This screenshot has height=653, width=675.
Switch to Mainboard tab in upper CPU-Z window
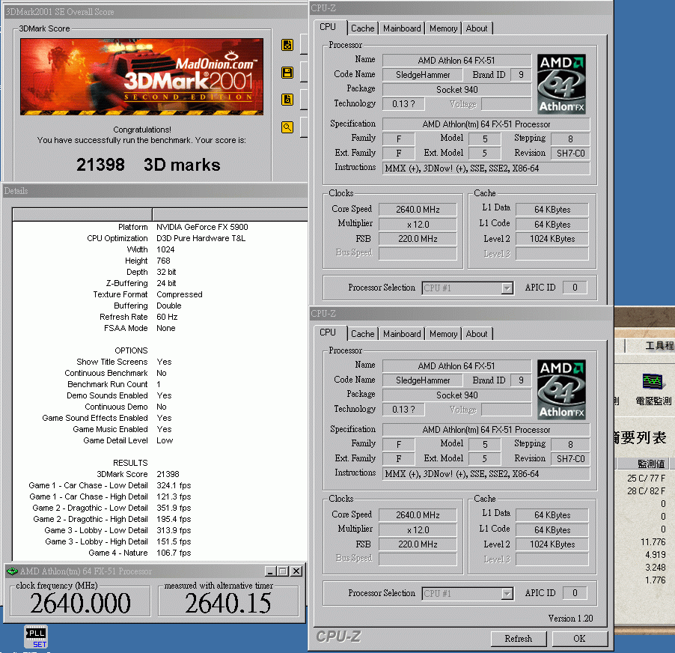click(x=402, y=28)
